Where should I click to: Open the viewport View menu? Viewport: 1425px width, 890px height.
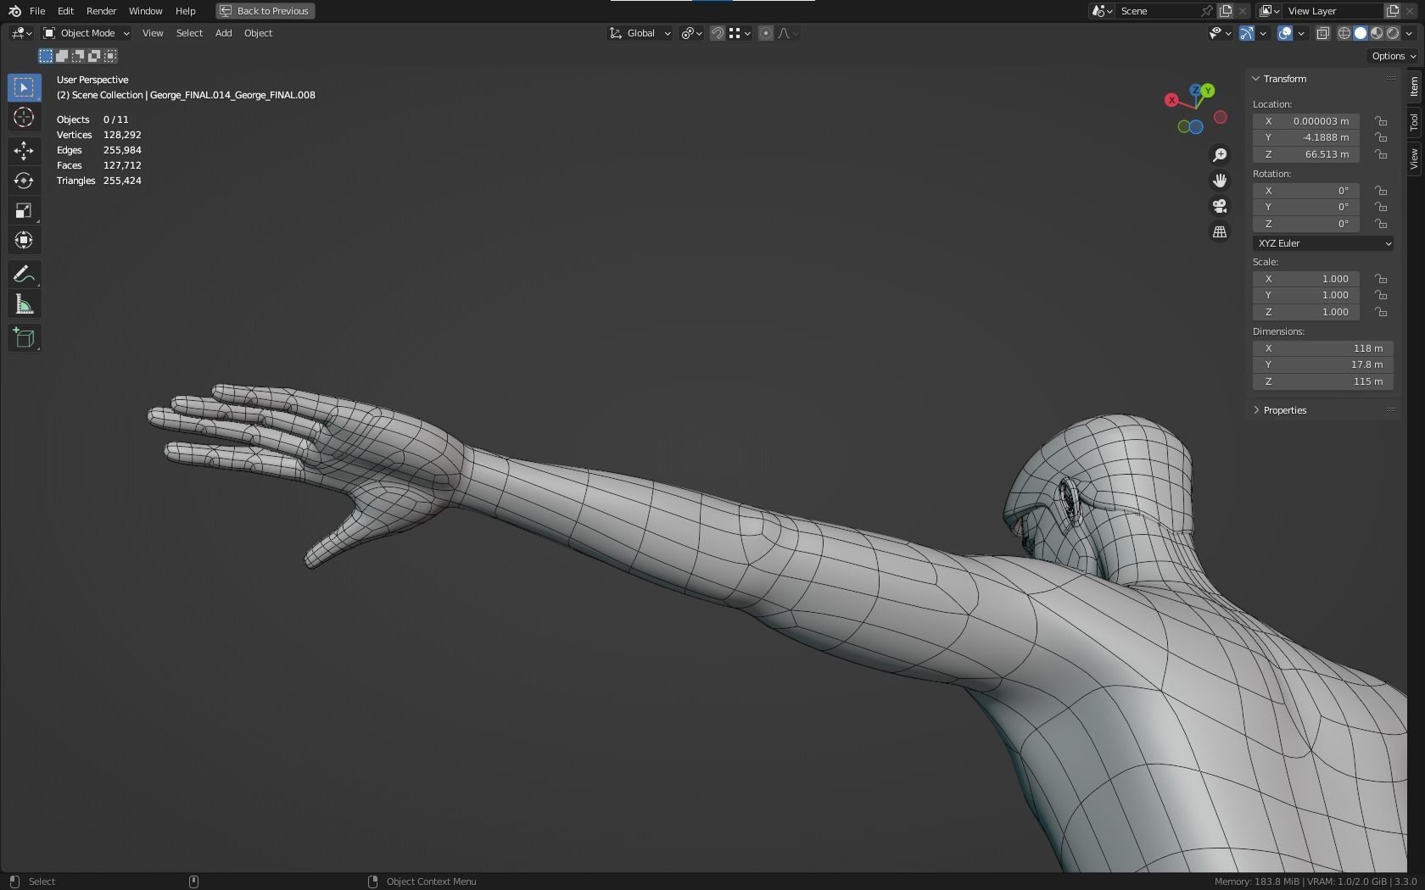(153, 33)
